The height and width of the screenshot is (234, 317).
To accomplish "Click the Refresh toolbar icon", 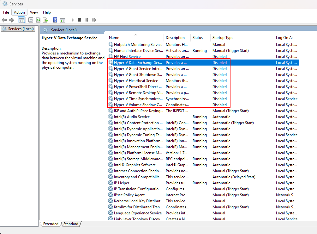I will coord(38,20).
